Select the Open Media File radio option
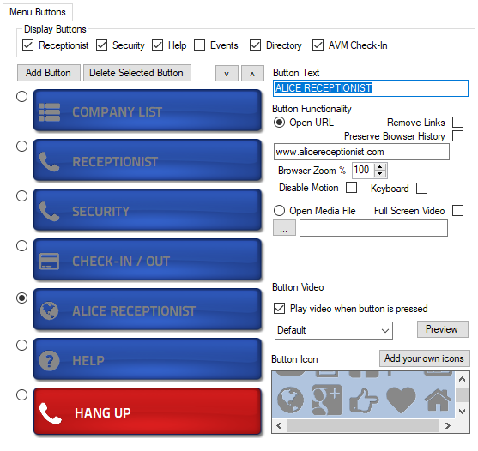 pos(279,210)
